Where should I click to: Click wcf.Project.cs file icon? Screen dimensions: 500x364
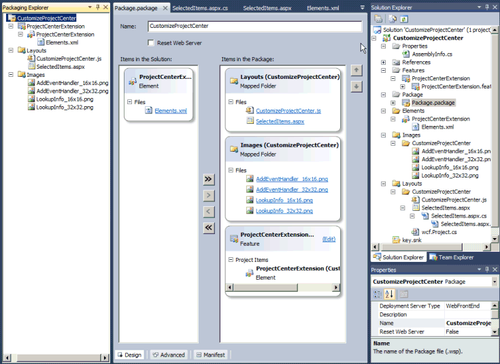pos(415,232)
